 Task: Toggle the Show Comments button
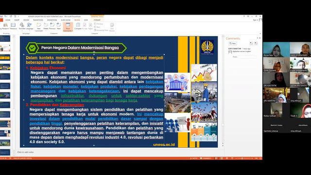68,27
